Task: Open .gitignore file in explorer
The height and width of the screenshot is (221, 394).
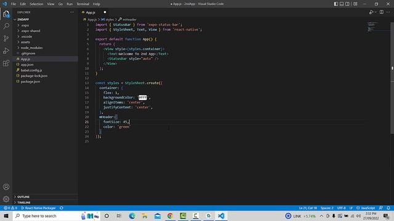Action: point(28,53)
